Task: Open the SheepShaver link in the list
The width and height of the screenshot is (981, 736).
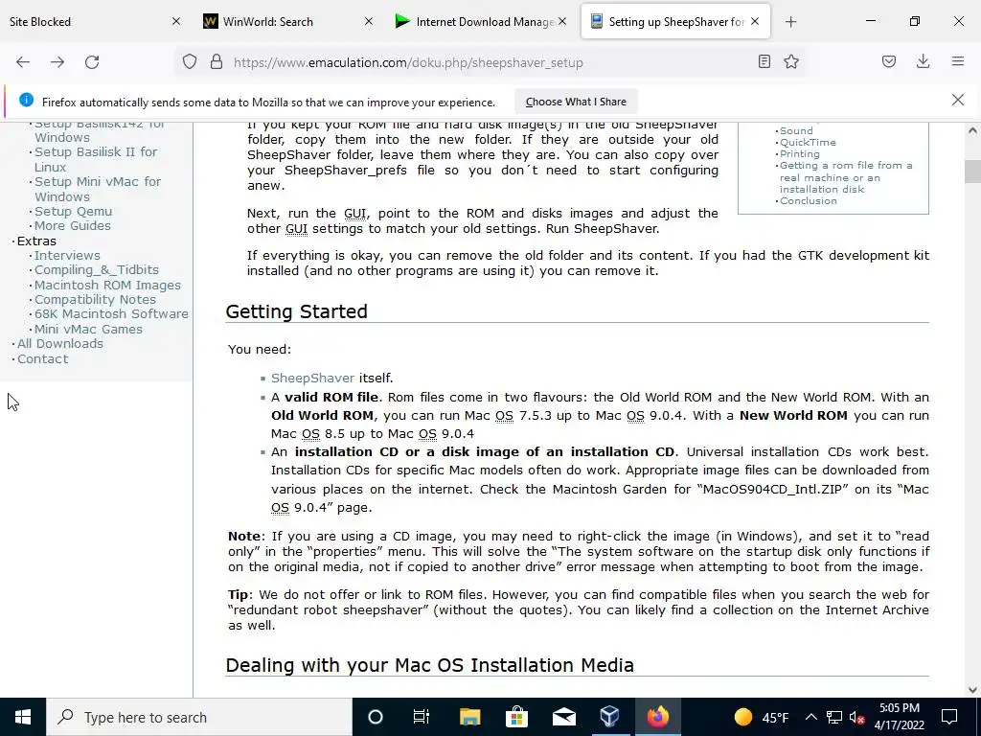Action: pos(313,378)
